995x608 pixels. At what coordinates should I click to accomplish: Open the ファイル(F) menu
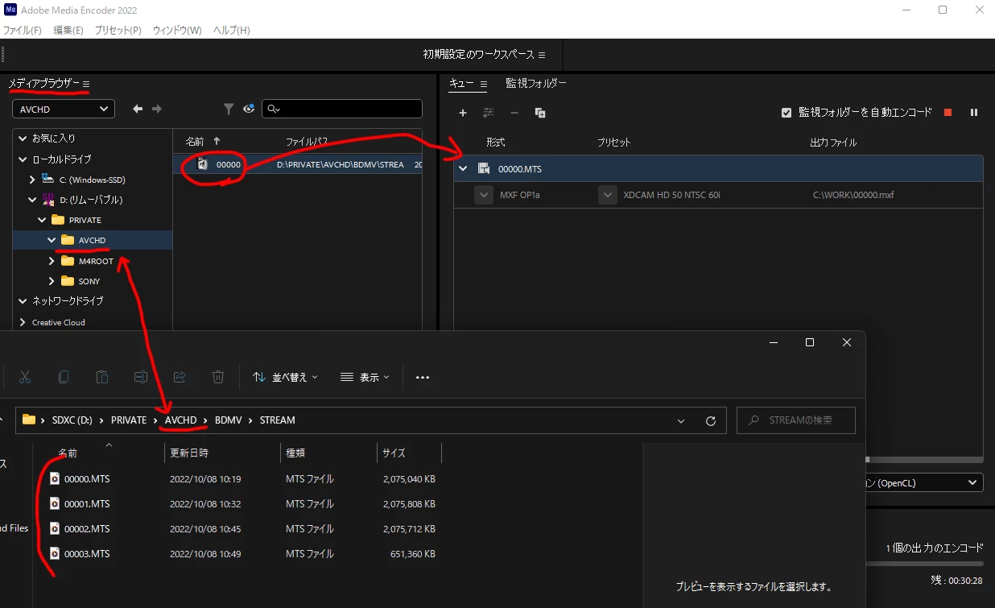(22, 30)
